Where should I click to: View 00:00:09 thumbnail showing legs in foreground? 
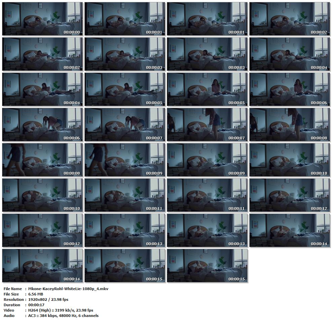125,160
